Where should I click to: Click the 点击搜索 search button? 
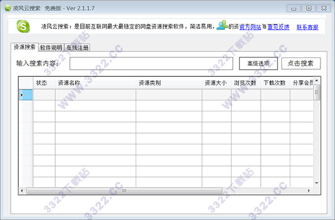[301, 63]
